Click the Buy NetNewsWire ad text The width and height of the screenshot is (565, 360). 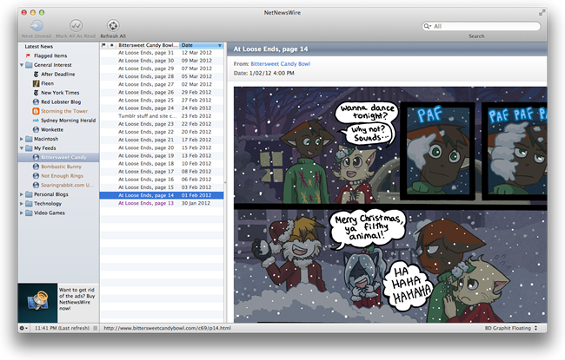click(76, 299)
